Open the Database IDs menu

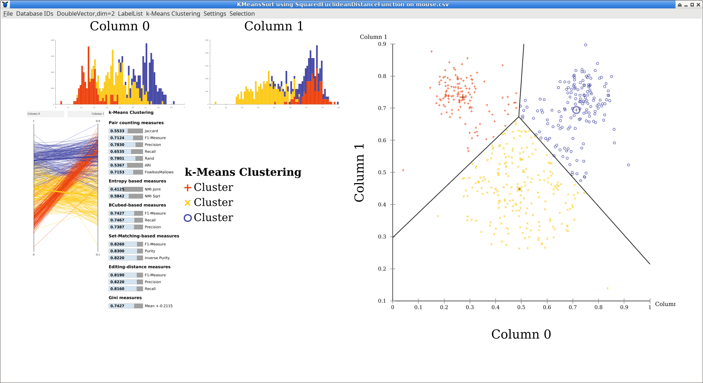35,14
